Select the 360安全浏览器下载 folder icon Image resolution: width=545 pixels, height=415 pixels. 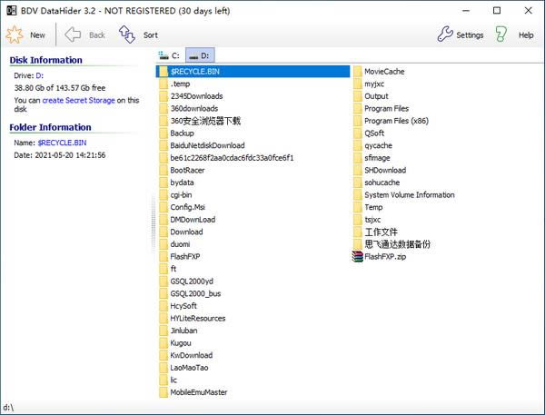point(163,121)
